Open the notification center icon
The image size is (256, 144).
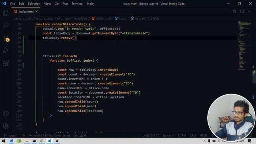coord(249,141)
